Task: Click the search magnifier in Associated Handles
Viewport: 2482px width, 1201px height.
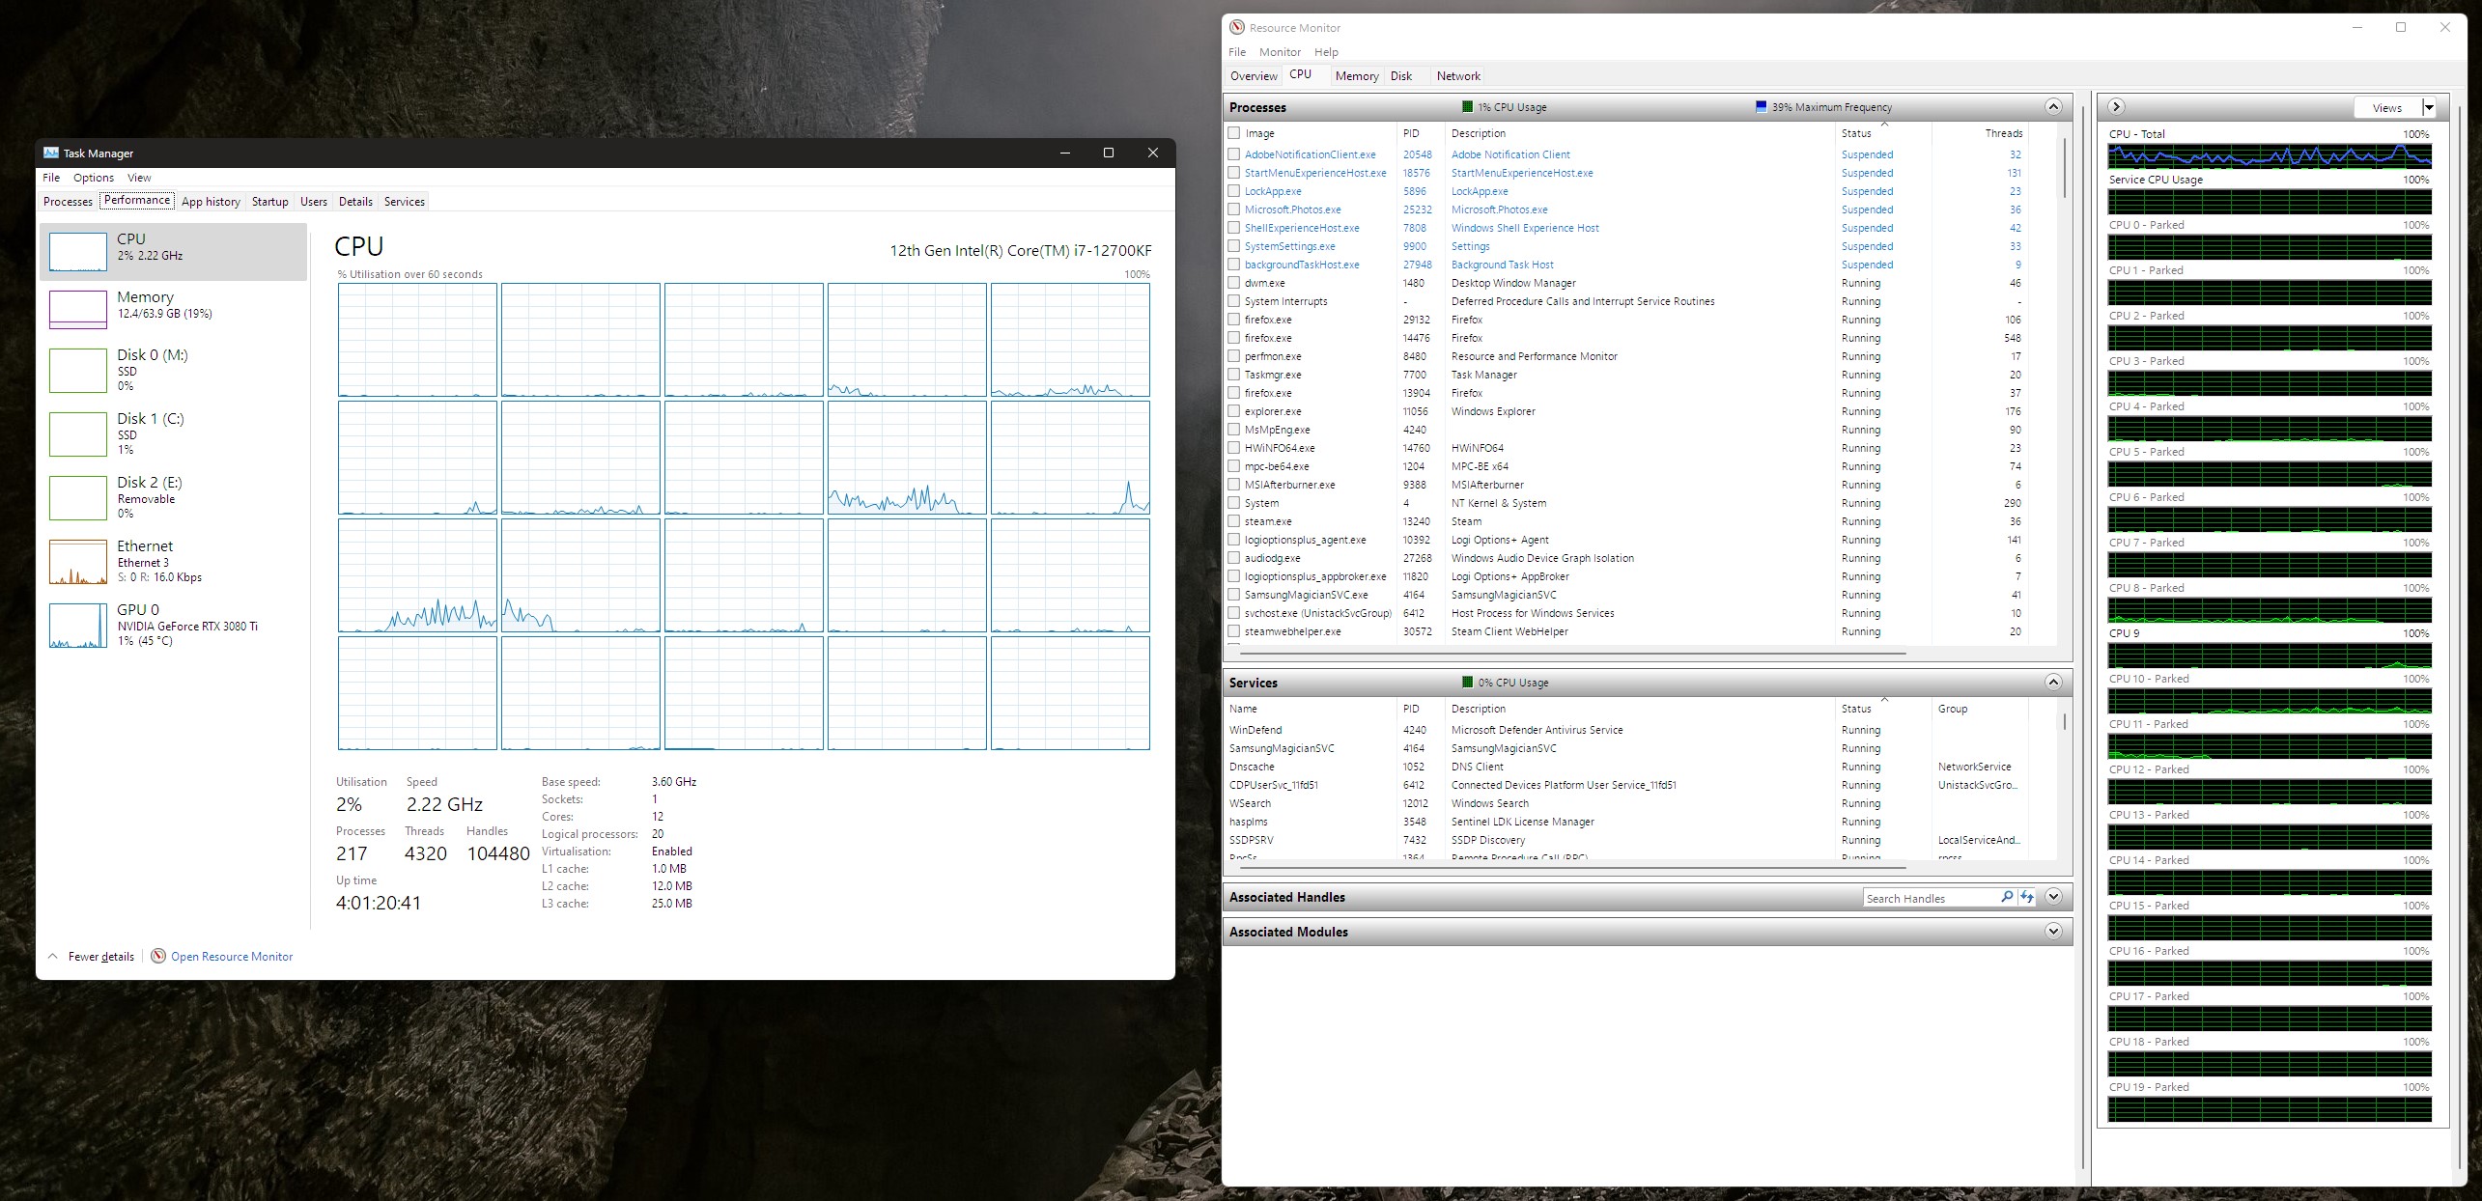Action: coord(2007,897)
